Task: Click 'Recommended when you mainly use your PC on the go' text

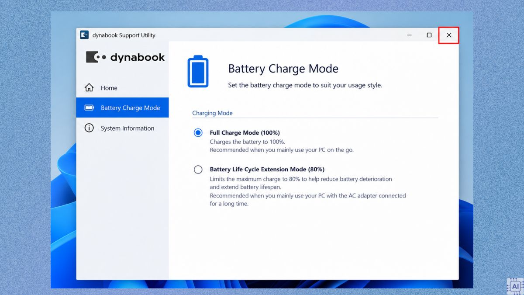Action: [x=282, y=149]
